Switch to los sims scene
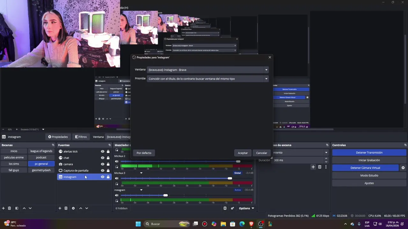The image size is (408, 229). pyautogui.click(x=14, y=164)
